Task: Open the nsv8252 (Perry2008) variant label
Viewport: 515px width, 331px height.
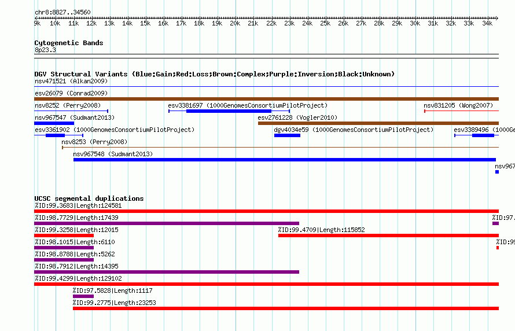Action: coord(68,105)
